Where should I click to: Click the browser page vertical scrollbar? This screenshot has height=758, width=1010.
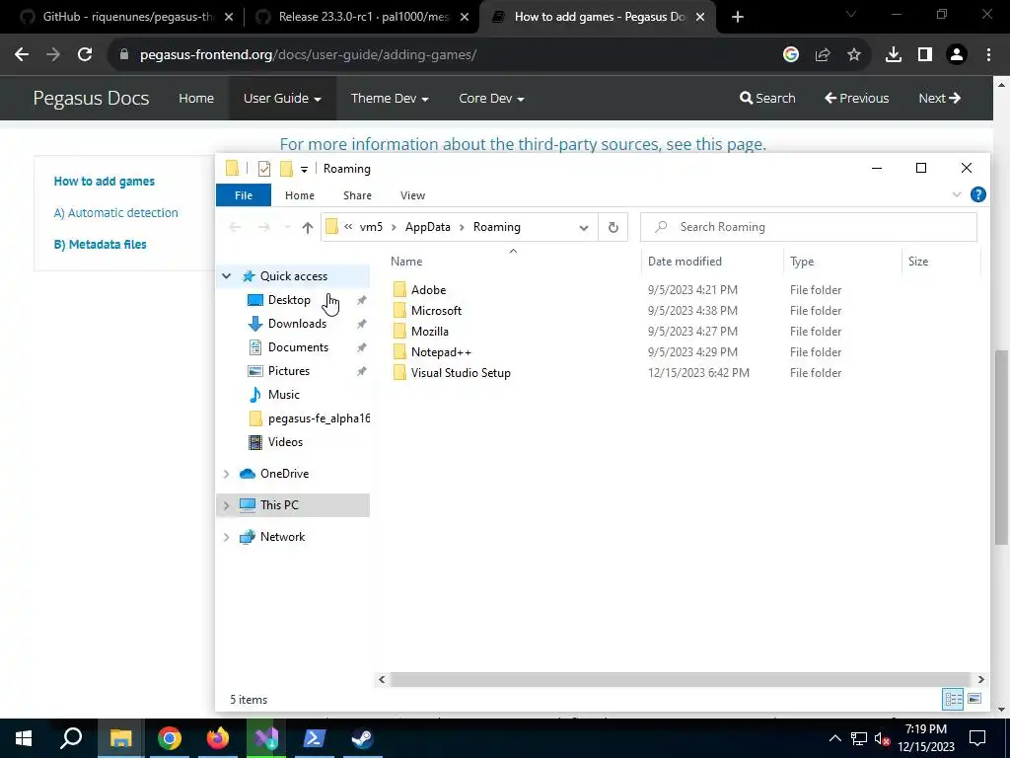(1001, 447)
